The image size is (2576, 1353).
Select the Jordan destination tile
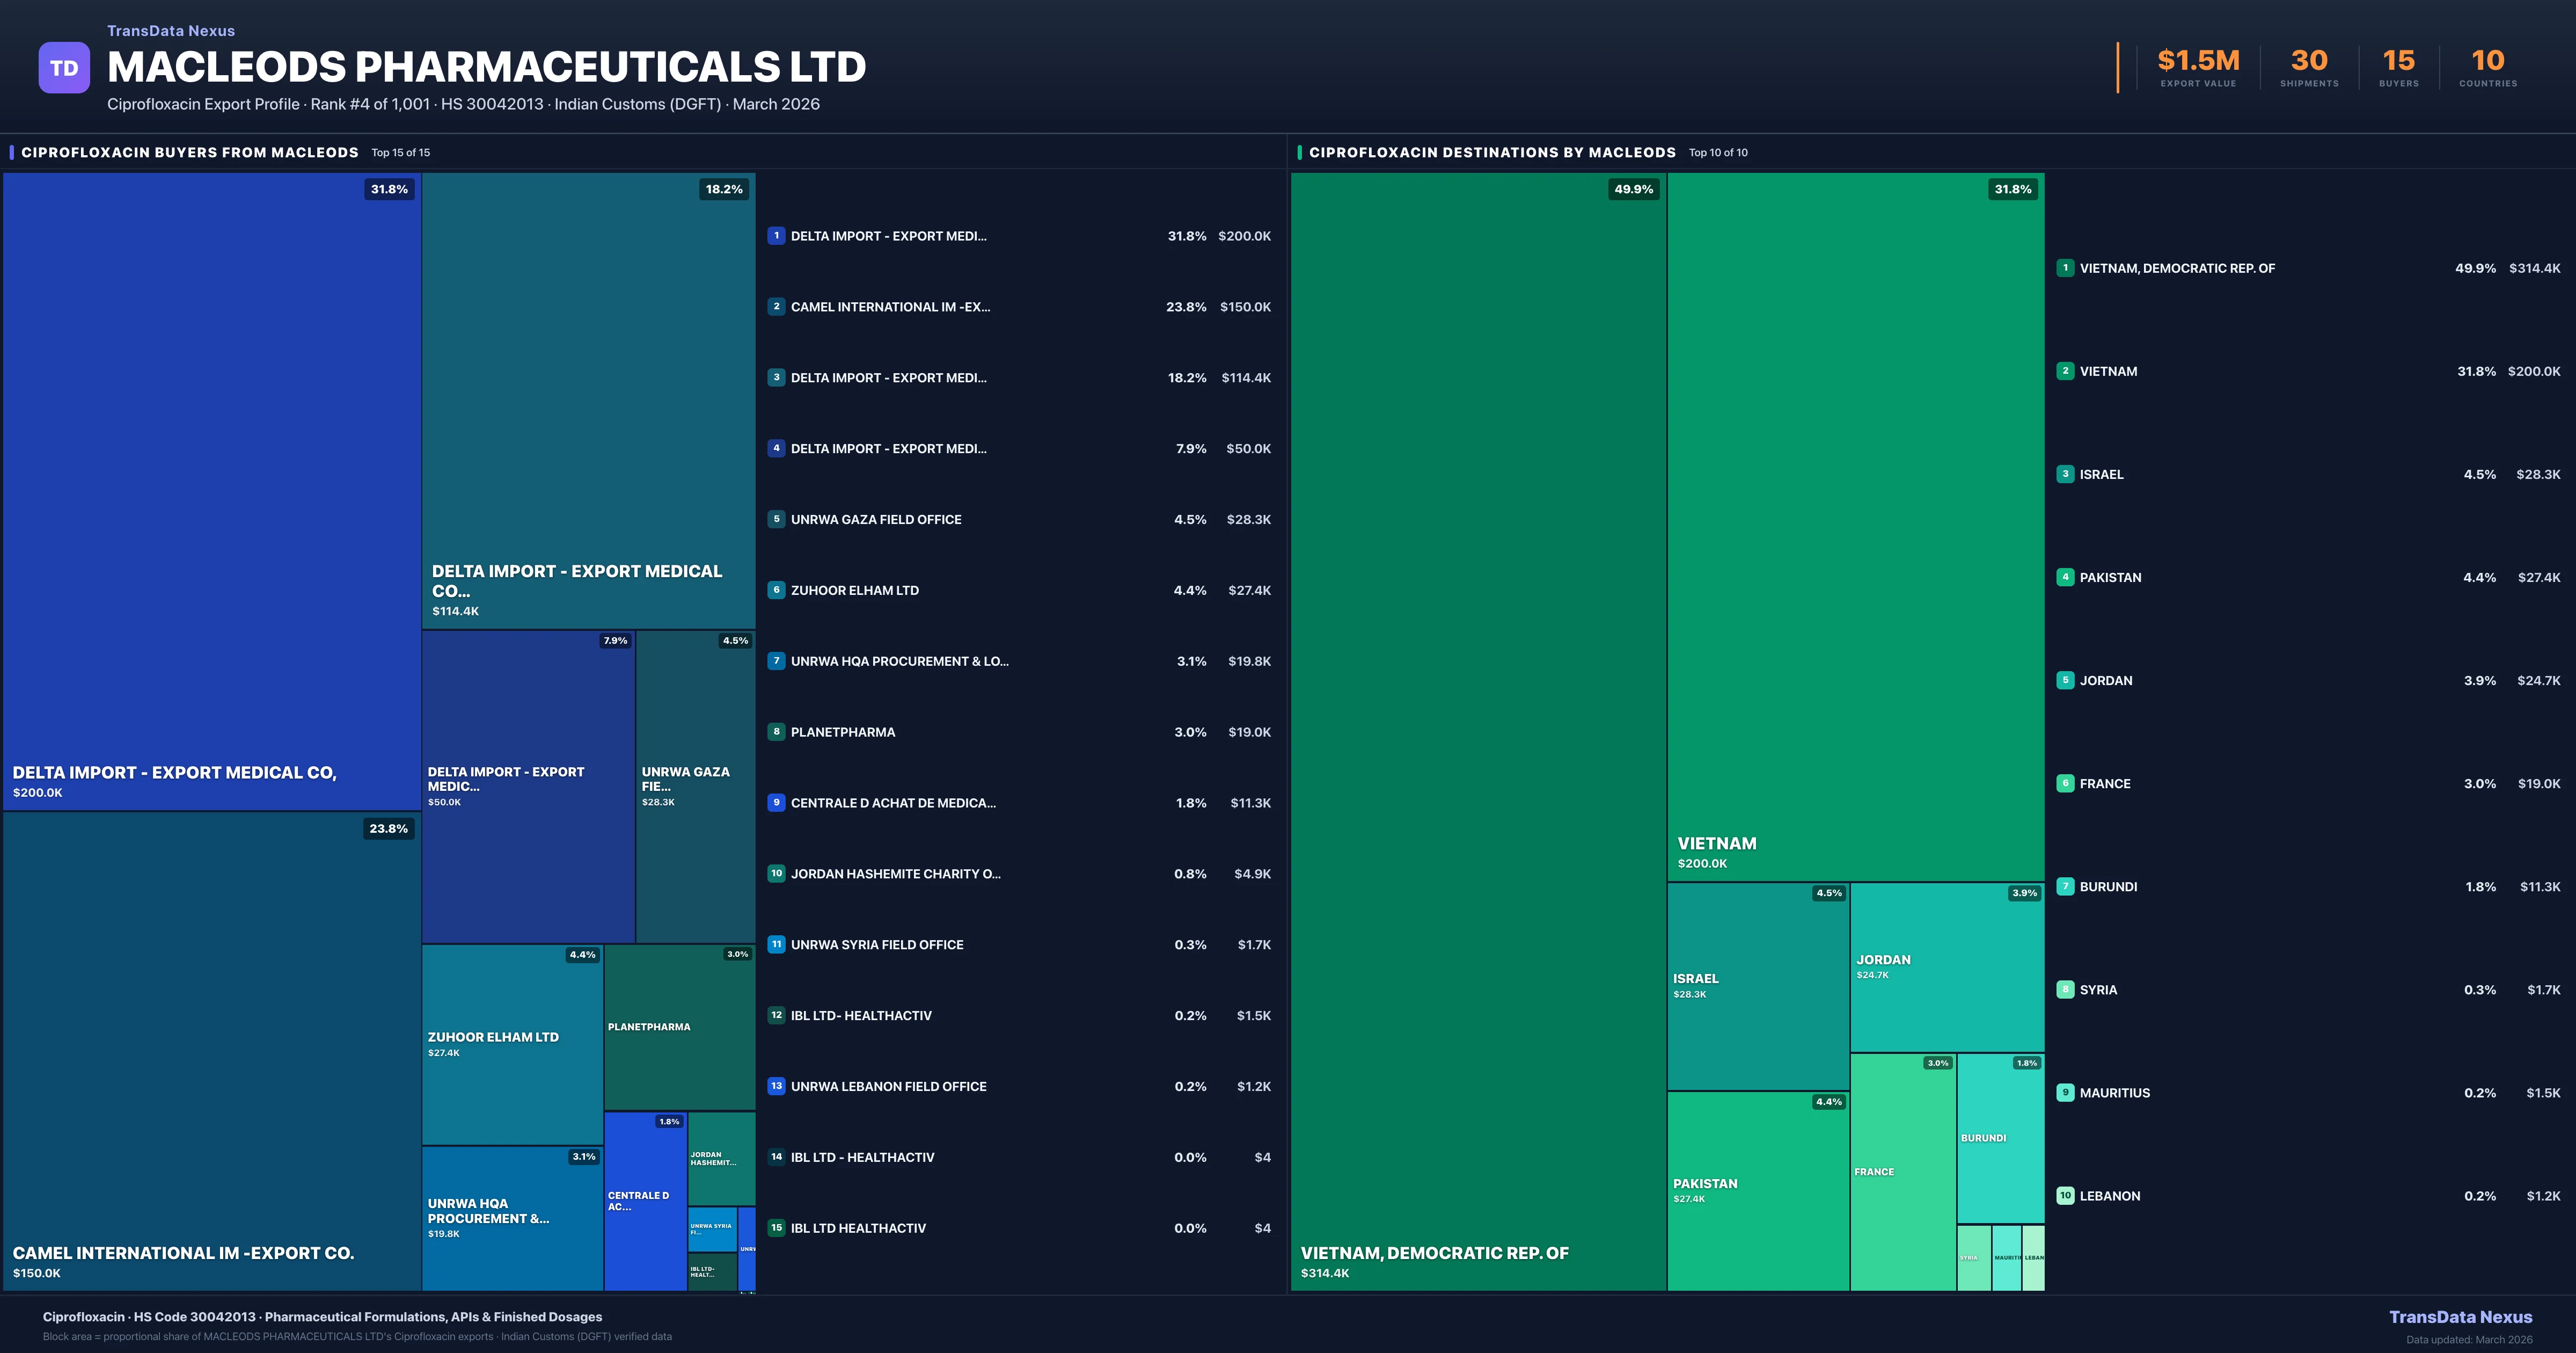tap(1946, 967)
